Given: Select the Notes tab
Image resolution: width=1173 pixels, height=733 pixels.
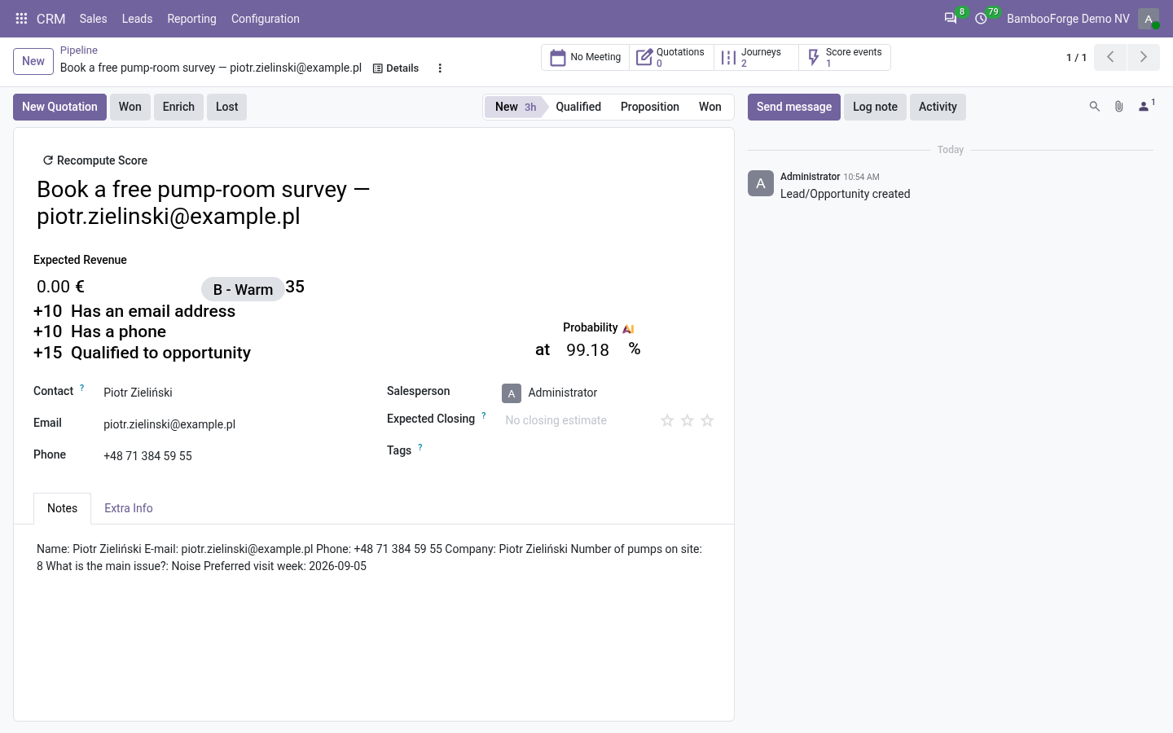Looking at the screenshot, I should (x=63, y=508).
